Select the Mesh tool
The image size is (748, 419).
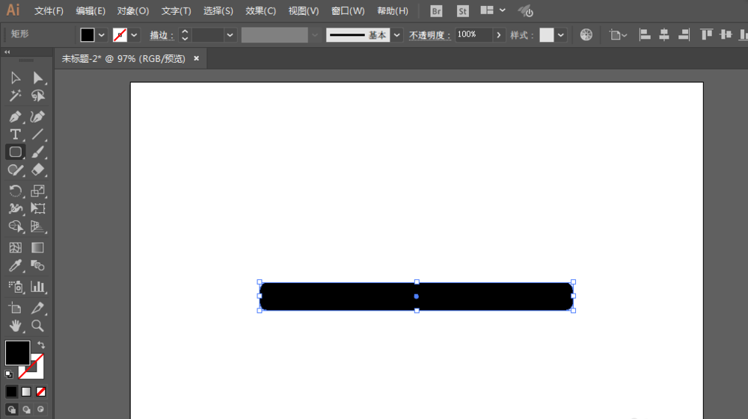(15, 248)
